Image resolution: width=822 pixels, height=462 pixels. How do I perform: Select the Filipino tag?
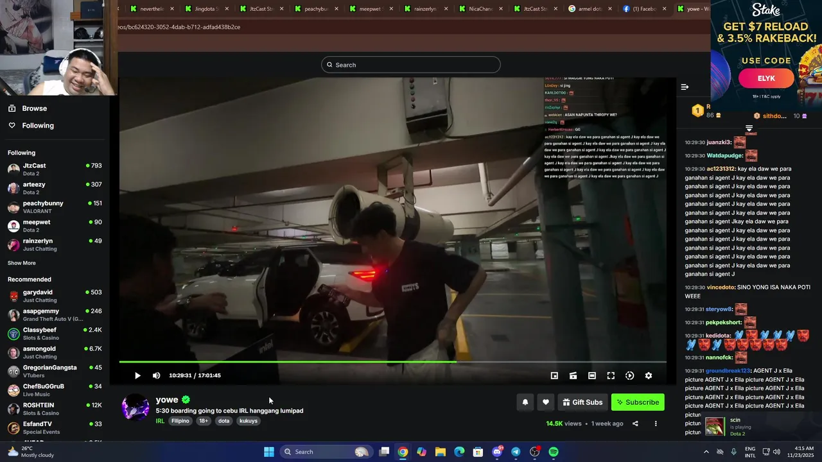[x=180, y=421]
